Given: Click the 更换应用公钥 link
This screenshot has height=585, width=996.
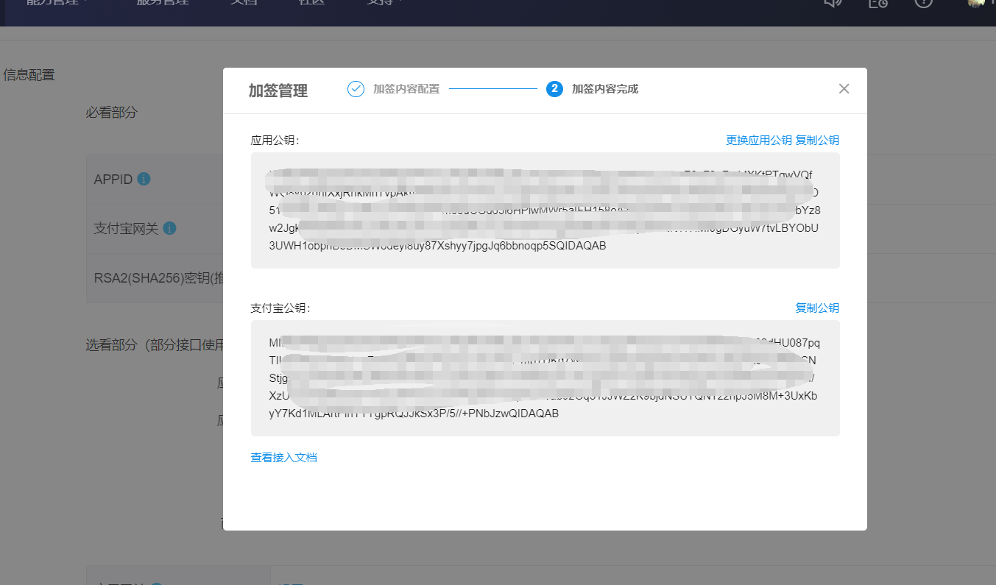Looking at the screenshot, I should tap(759, 141).
